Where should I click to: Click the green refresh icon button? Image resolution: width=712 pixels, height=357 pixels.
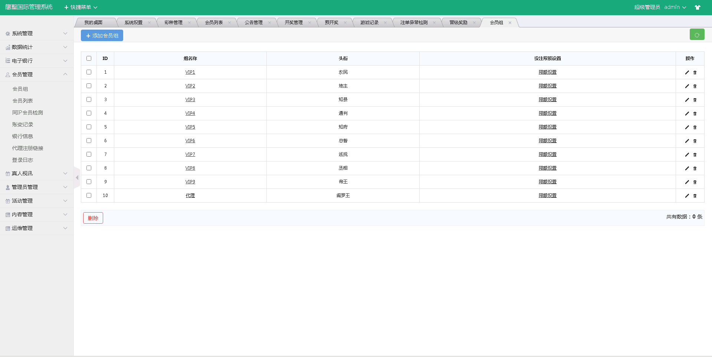click(697, 35)
